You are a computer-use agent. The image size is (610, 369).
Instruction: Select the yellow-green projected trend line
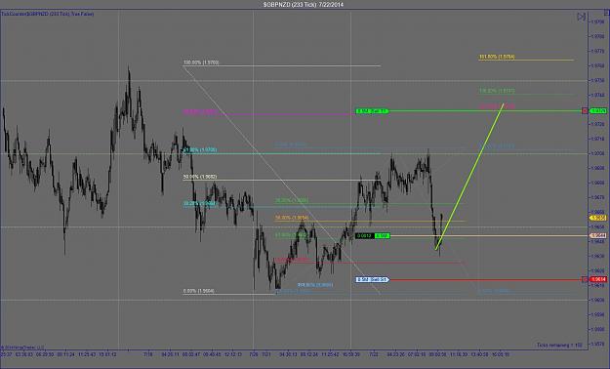pyautogui.click(x=469, y=177)
